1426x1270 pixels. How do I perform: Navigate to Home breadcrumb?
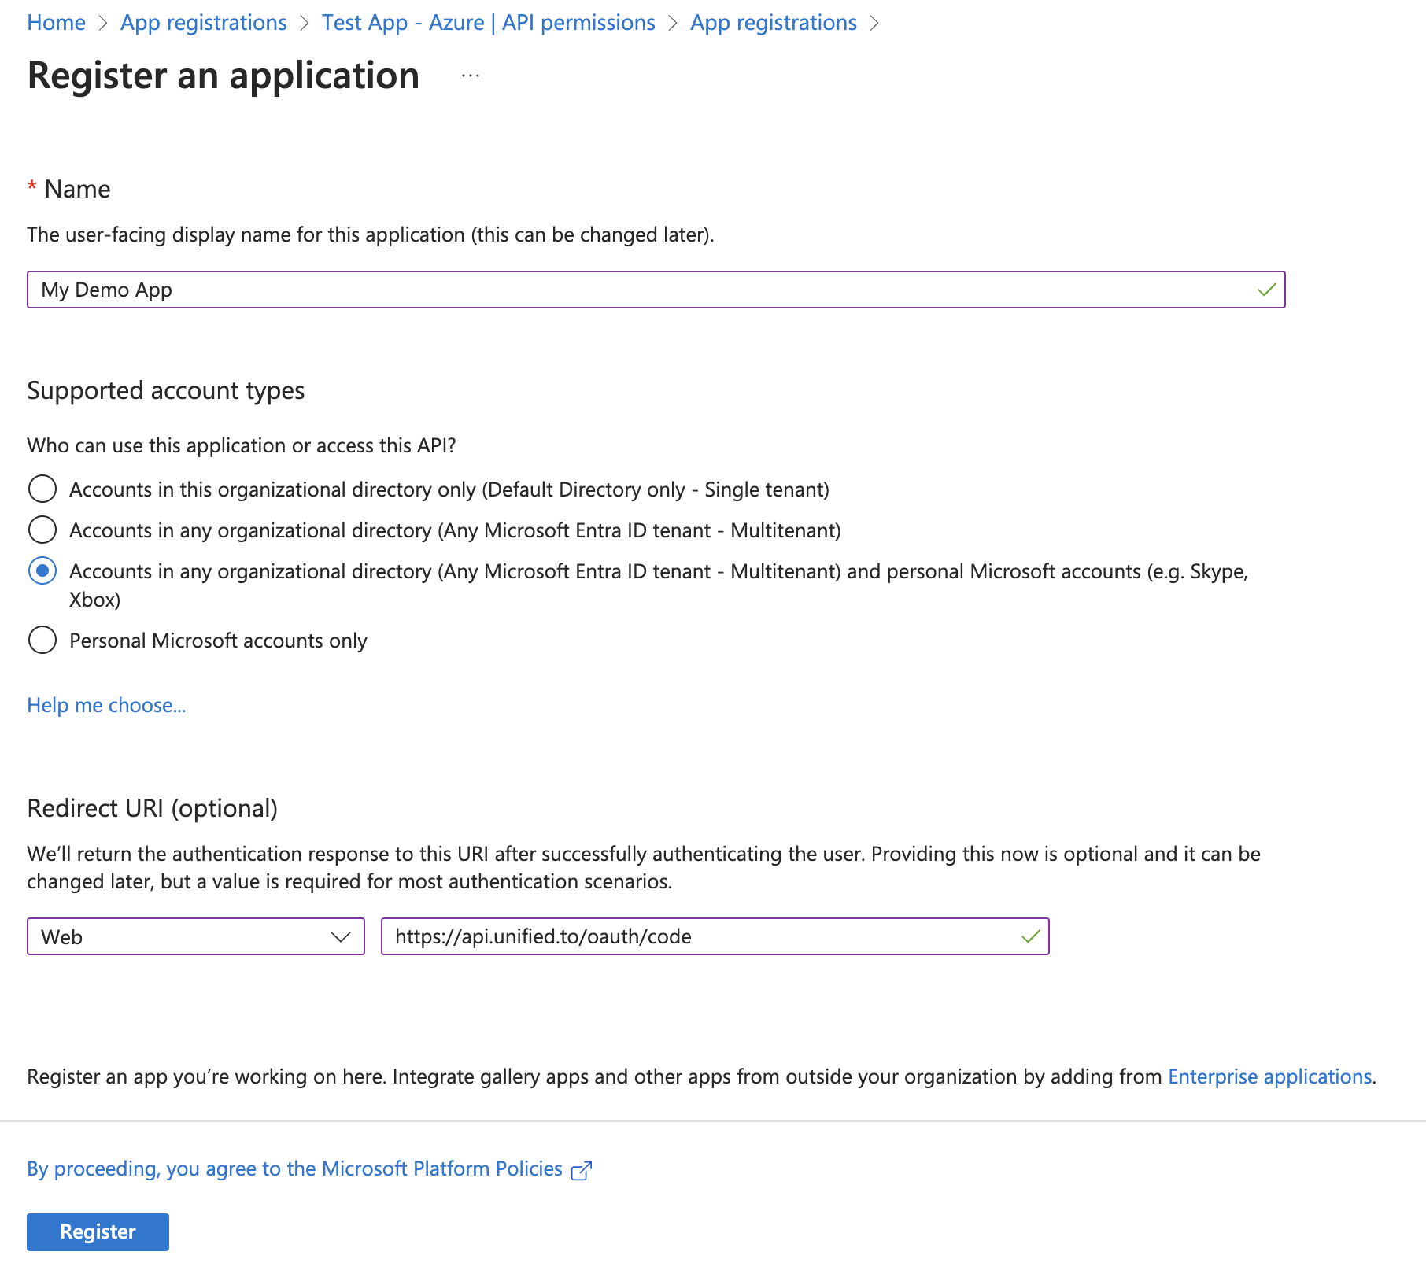[56, 22]
